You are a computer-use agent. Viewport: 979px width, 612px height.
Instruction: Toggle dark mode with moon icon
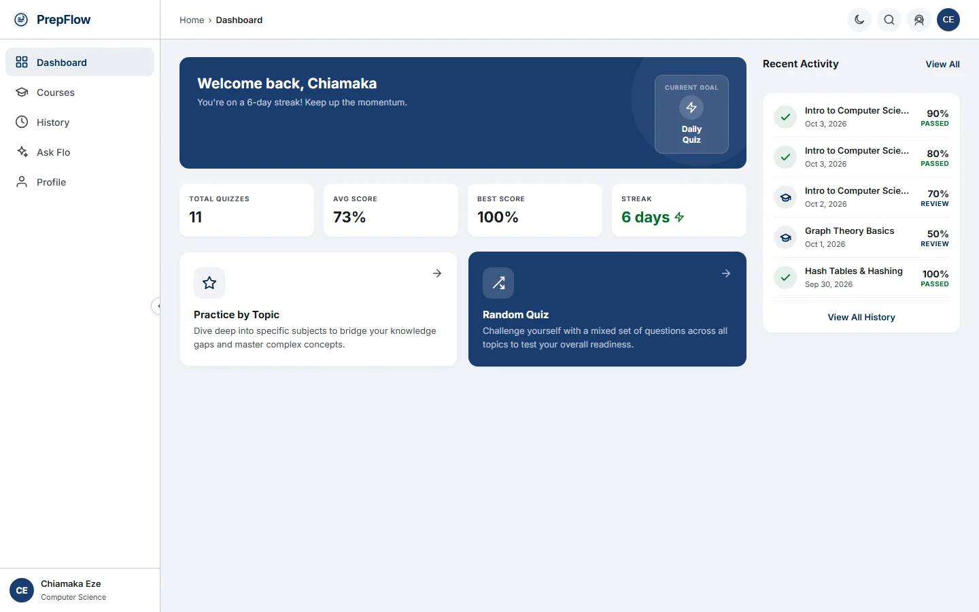point(859,20)
